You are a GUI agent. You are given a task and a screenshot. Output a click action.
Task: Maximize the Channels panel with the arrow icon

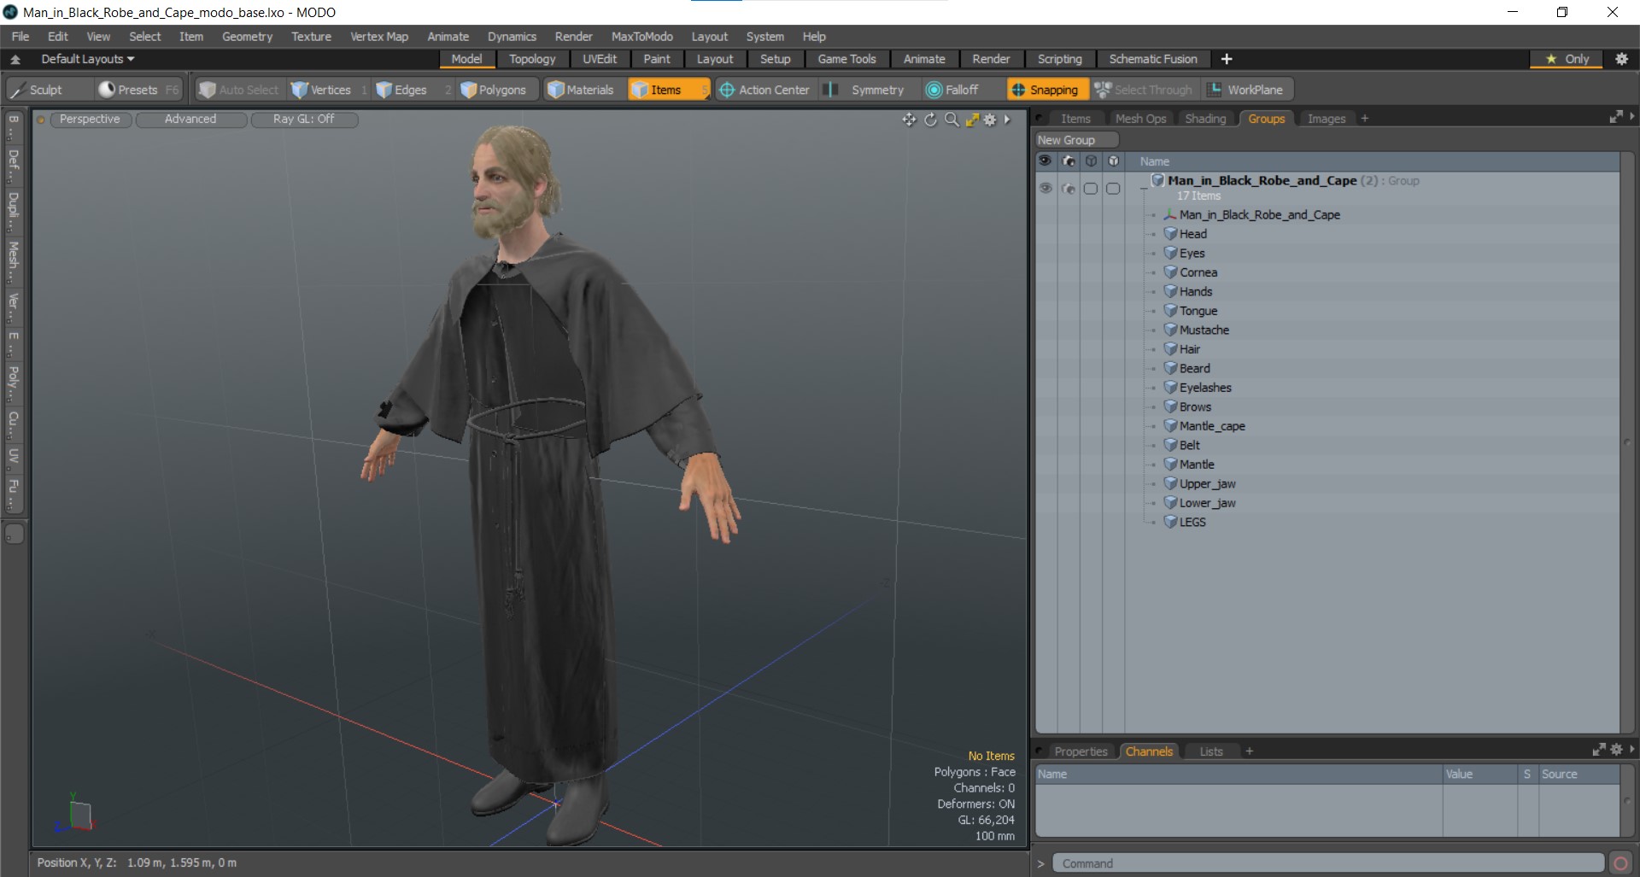pos(1599,750)
